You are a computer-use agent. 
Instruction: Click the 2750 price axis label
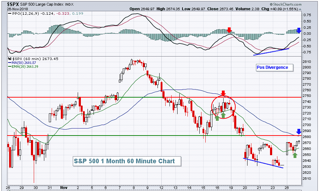[307, 96]
